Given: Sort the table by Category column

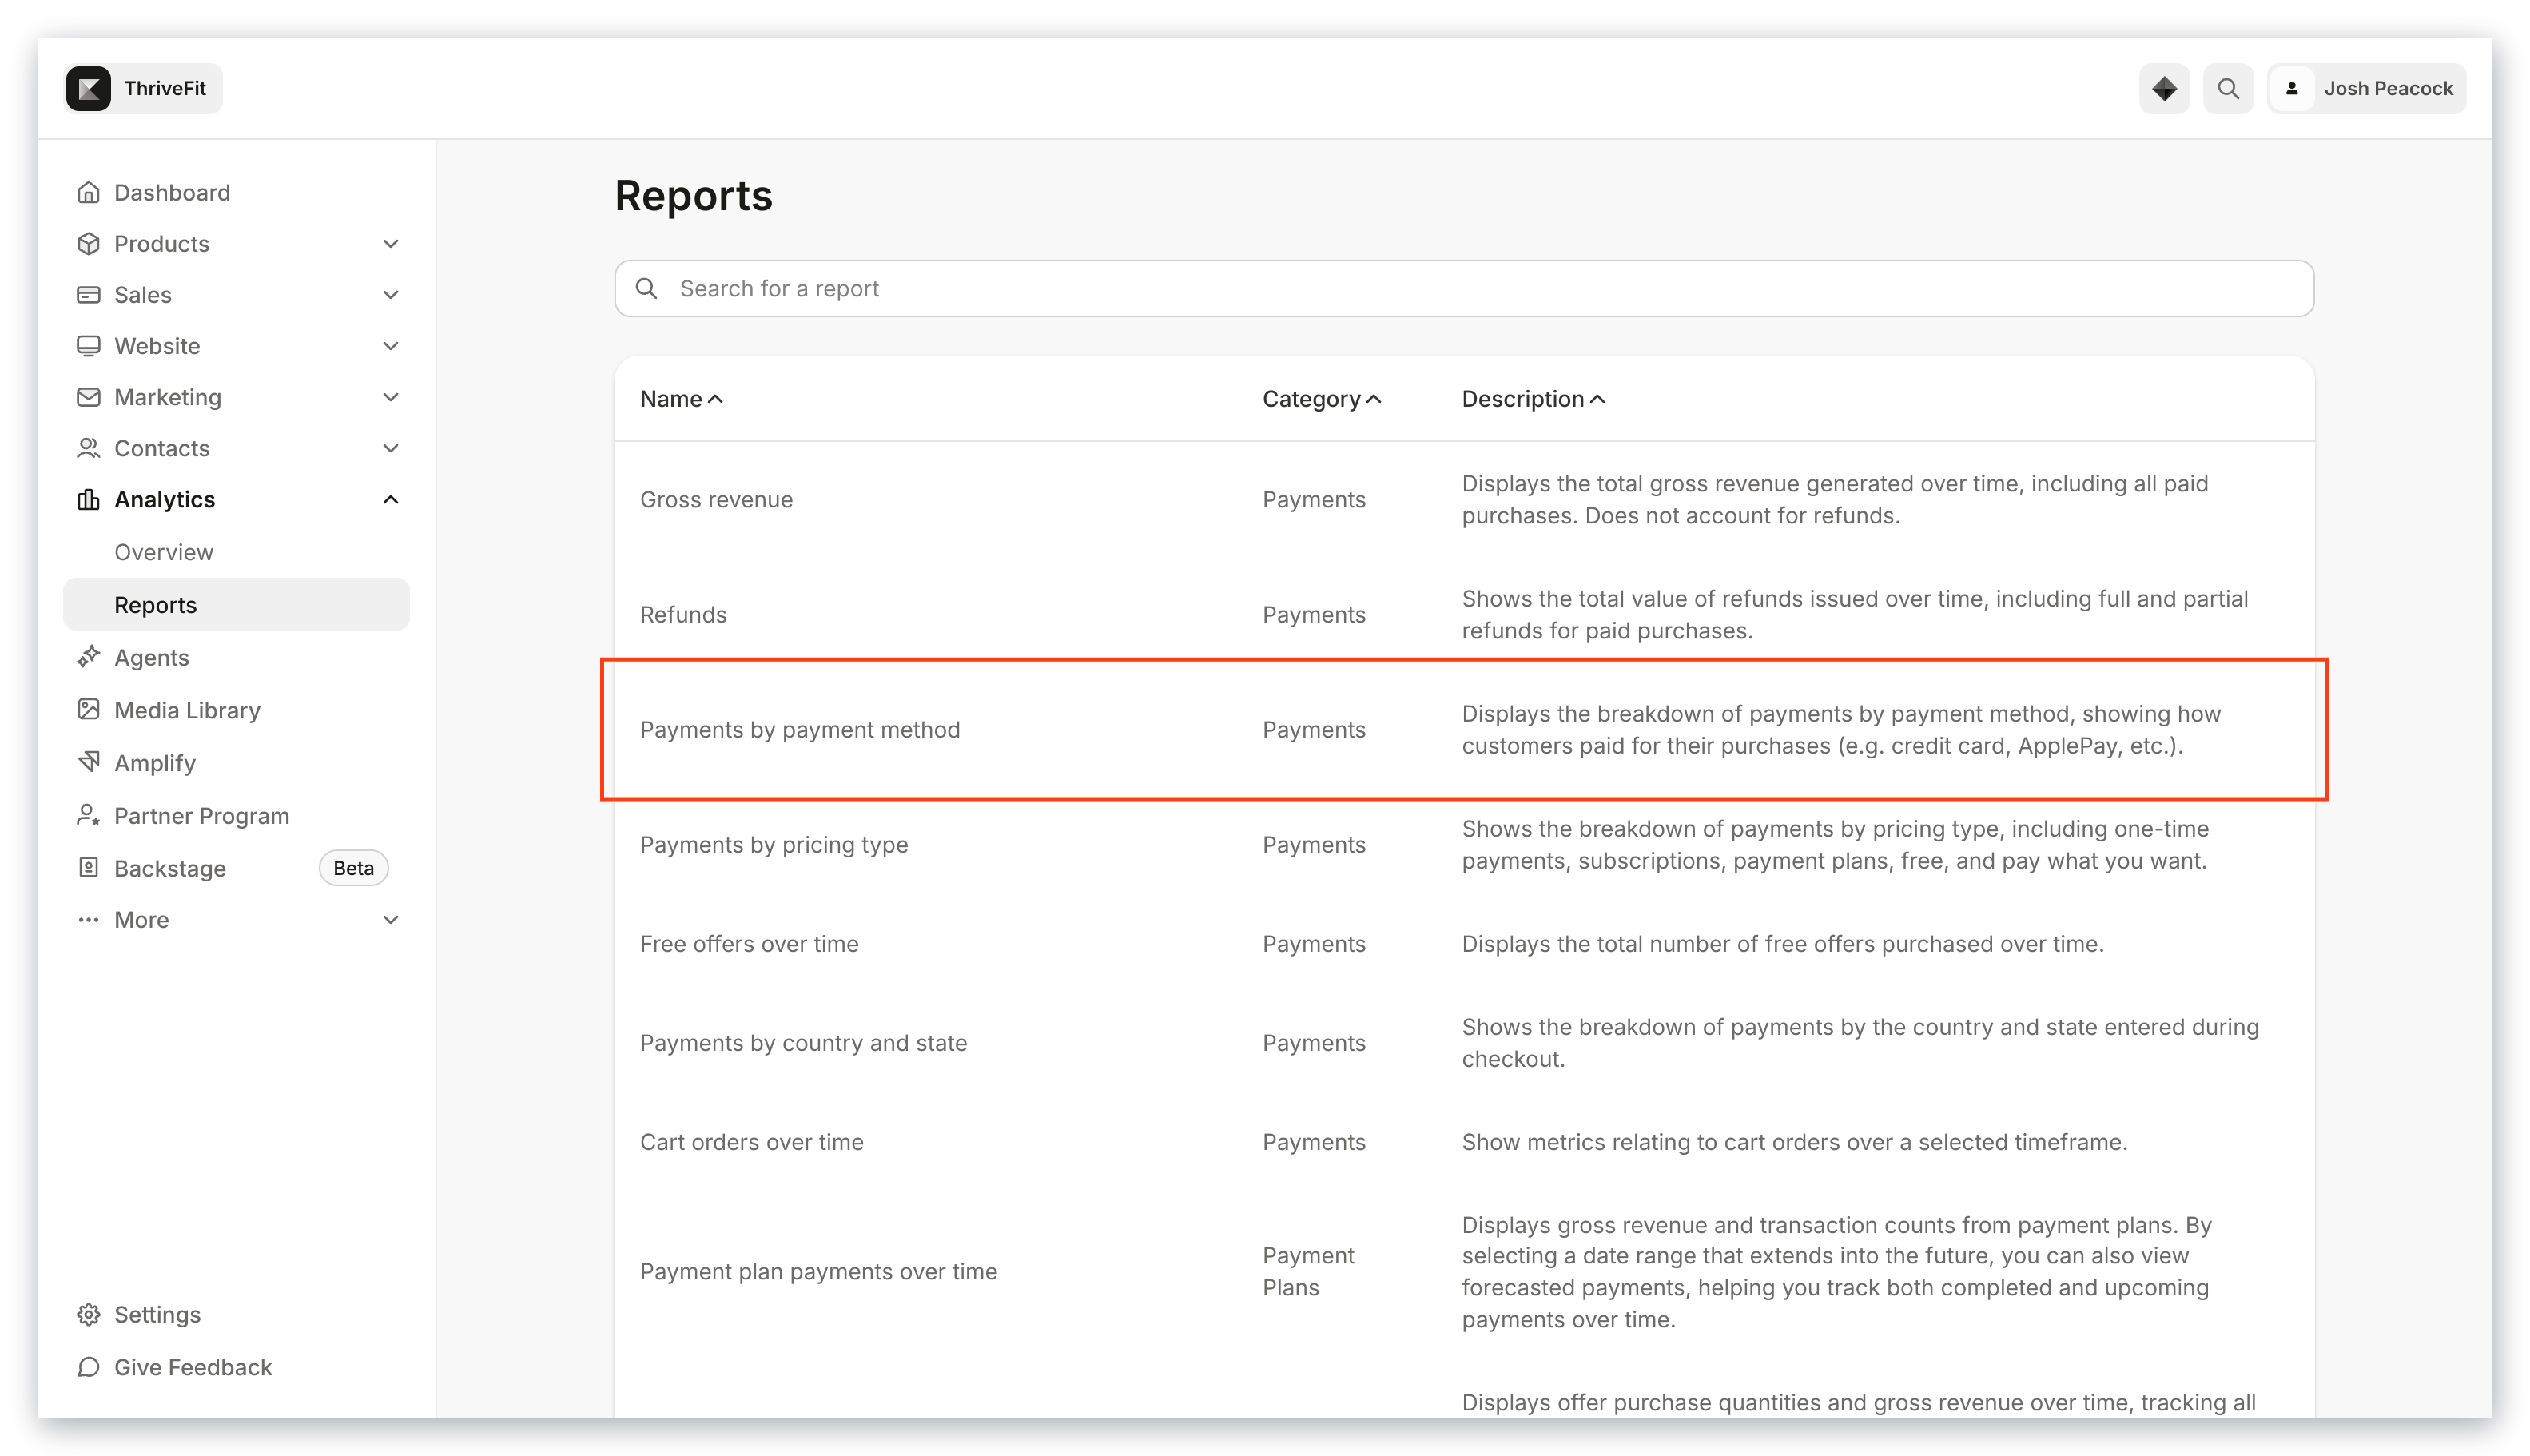Looking at the screenshot, I should coord(1321,398).
